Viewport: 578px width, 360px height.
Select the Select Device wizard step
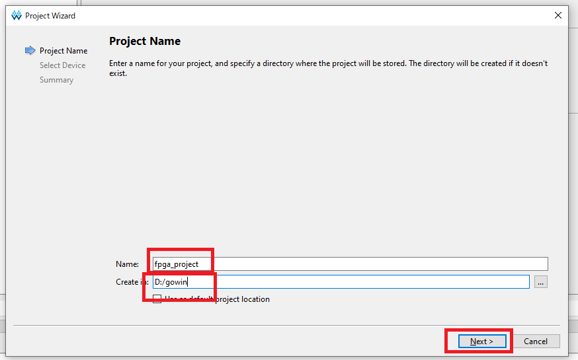click(62, 65)
